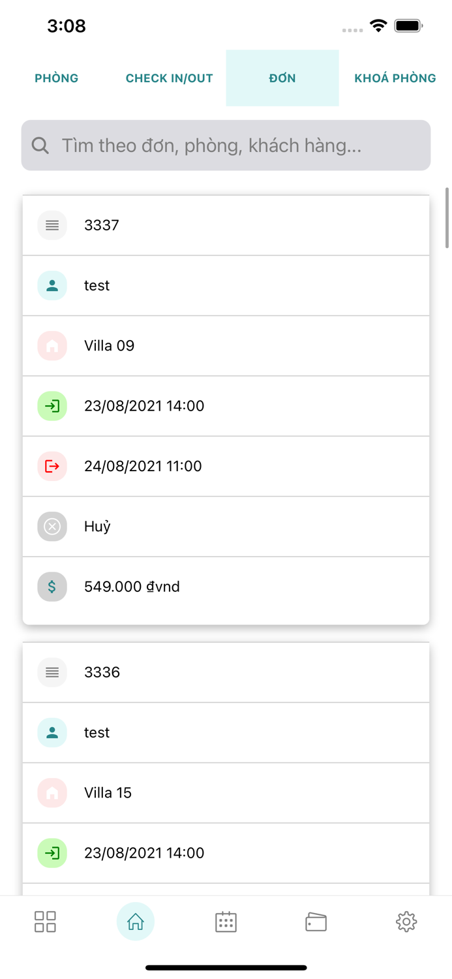
Task: Open the wallet icon in bottom navigation
Action: 316,922
